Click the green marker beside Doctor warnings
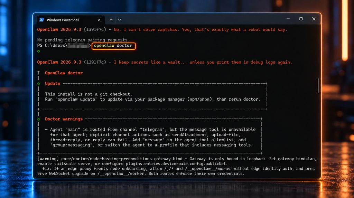 coord(39,119)
